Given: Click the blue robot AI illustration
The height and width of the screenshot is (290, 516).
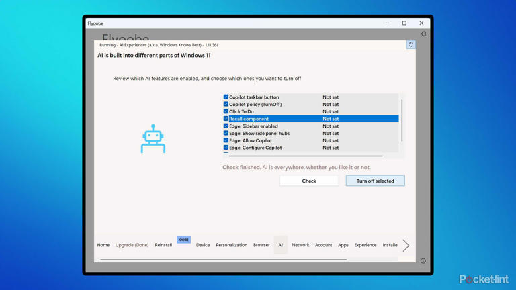Looking at the screenshot, I should [x=153, y=138].
